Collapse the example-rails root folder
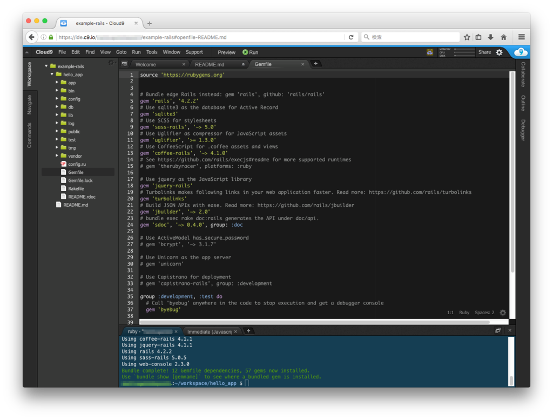The width and height of the screenshot is (553, 420). 46,66
